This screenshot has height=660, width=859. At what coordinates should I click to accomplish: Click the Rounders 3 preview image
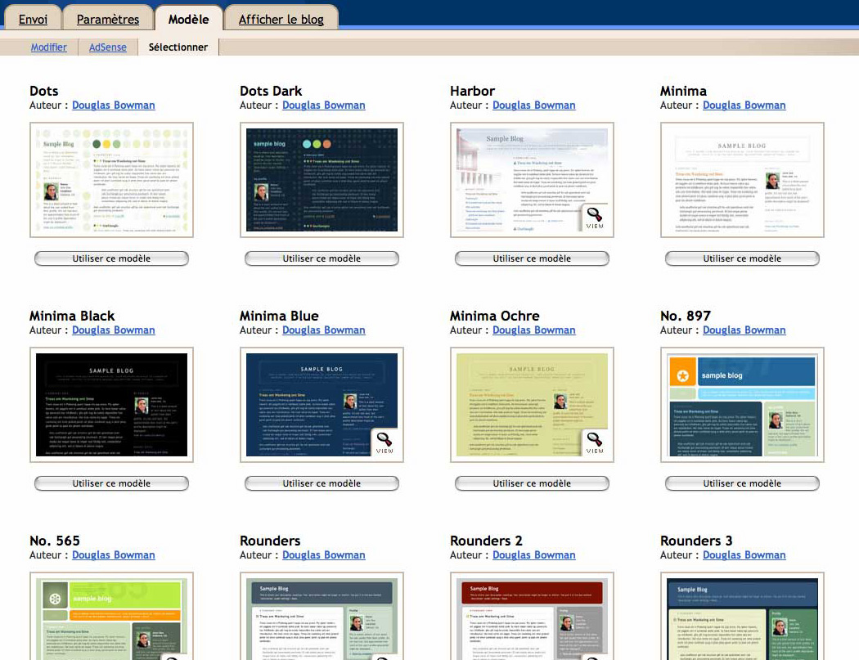click(x=742, y=616)
